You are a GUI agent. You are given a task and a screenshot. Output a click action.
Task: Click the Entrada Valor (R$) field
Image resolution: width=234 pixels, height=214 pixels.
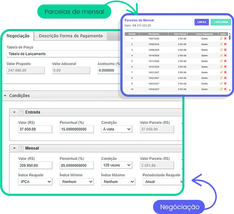(x=35, y=129)
